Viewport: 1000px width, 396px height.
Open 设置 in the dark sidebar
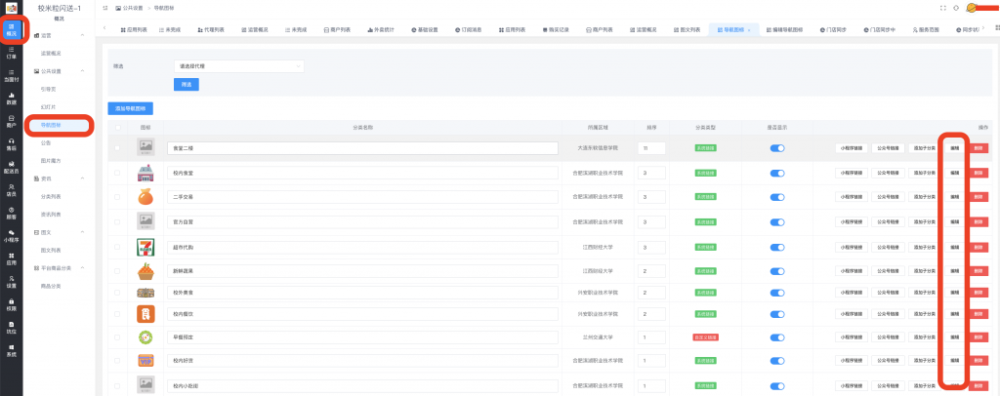(x=11, y=281)
